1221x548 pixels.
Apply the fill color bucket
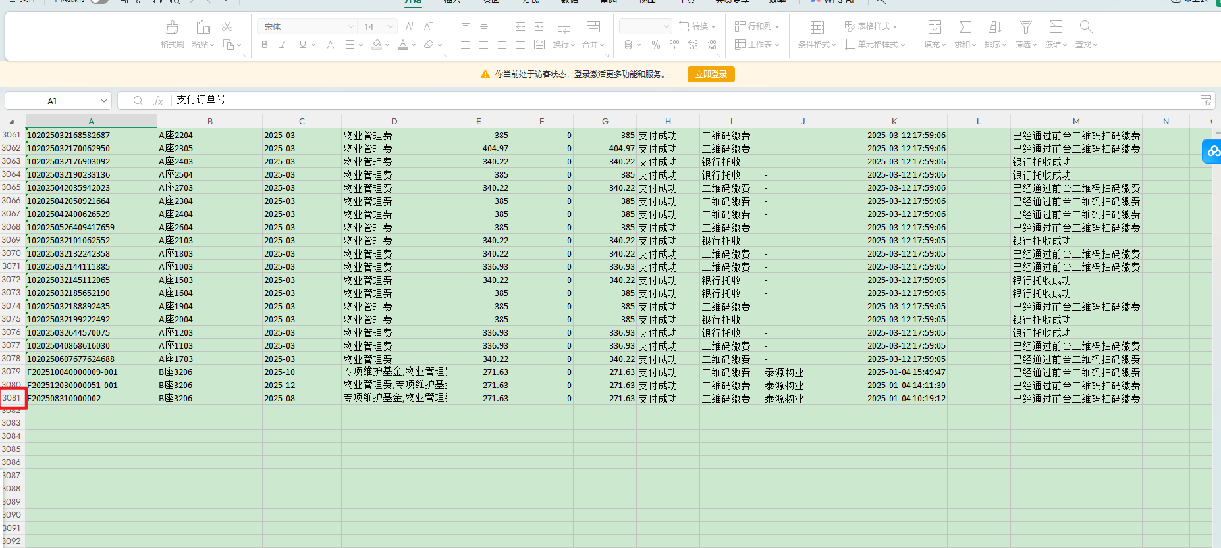377,45
